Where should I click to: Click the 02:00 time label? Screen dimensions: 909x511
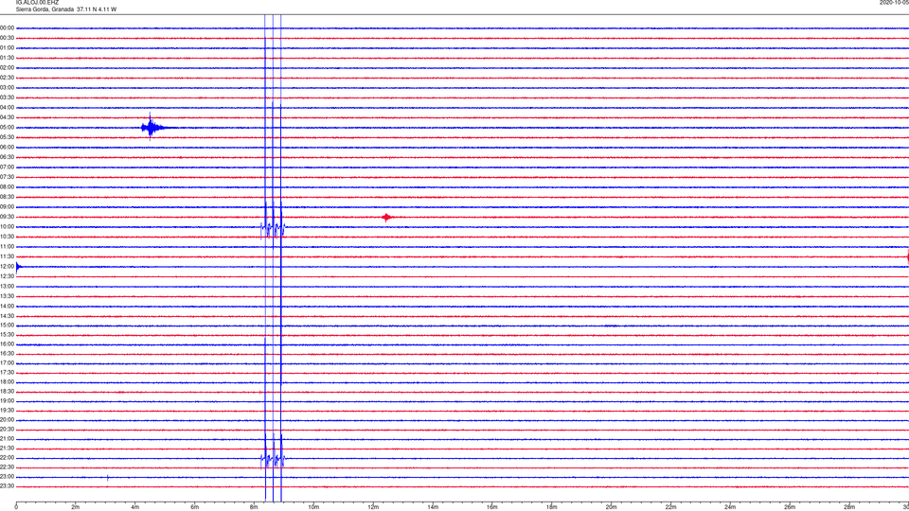coord(7,68)
